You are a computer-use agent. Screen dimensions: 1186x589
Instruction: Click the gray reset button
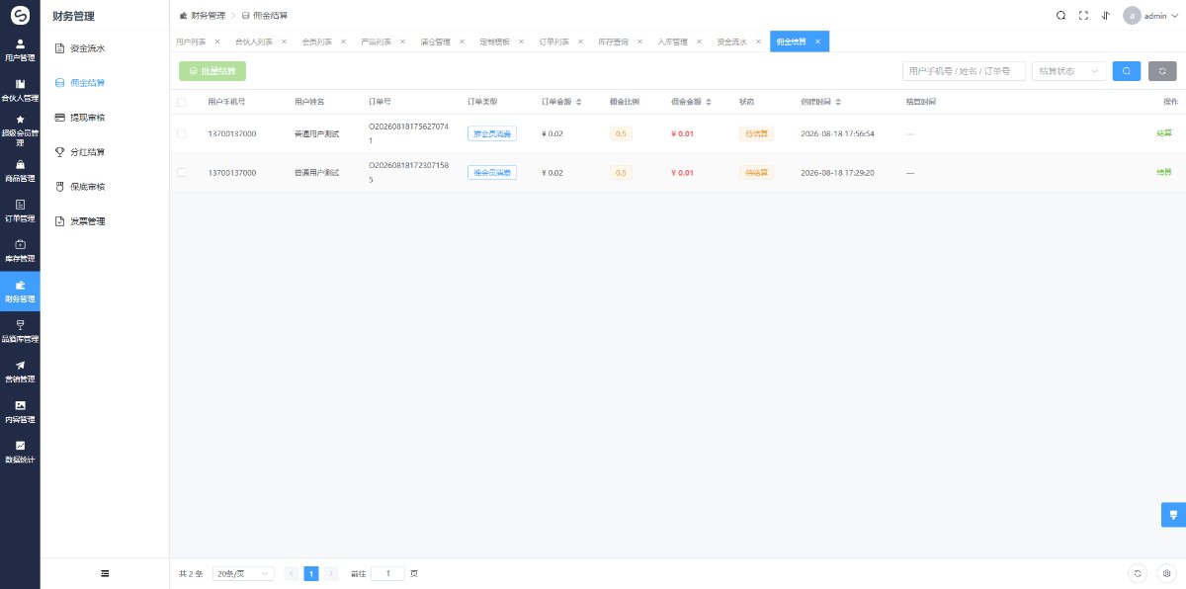click(1162, 71)
